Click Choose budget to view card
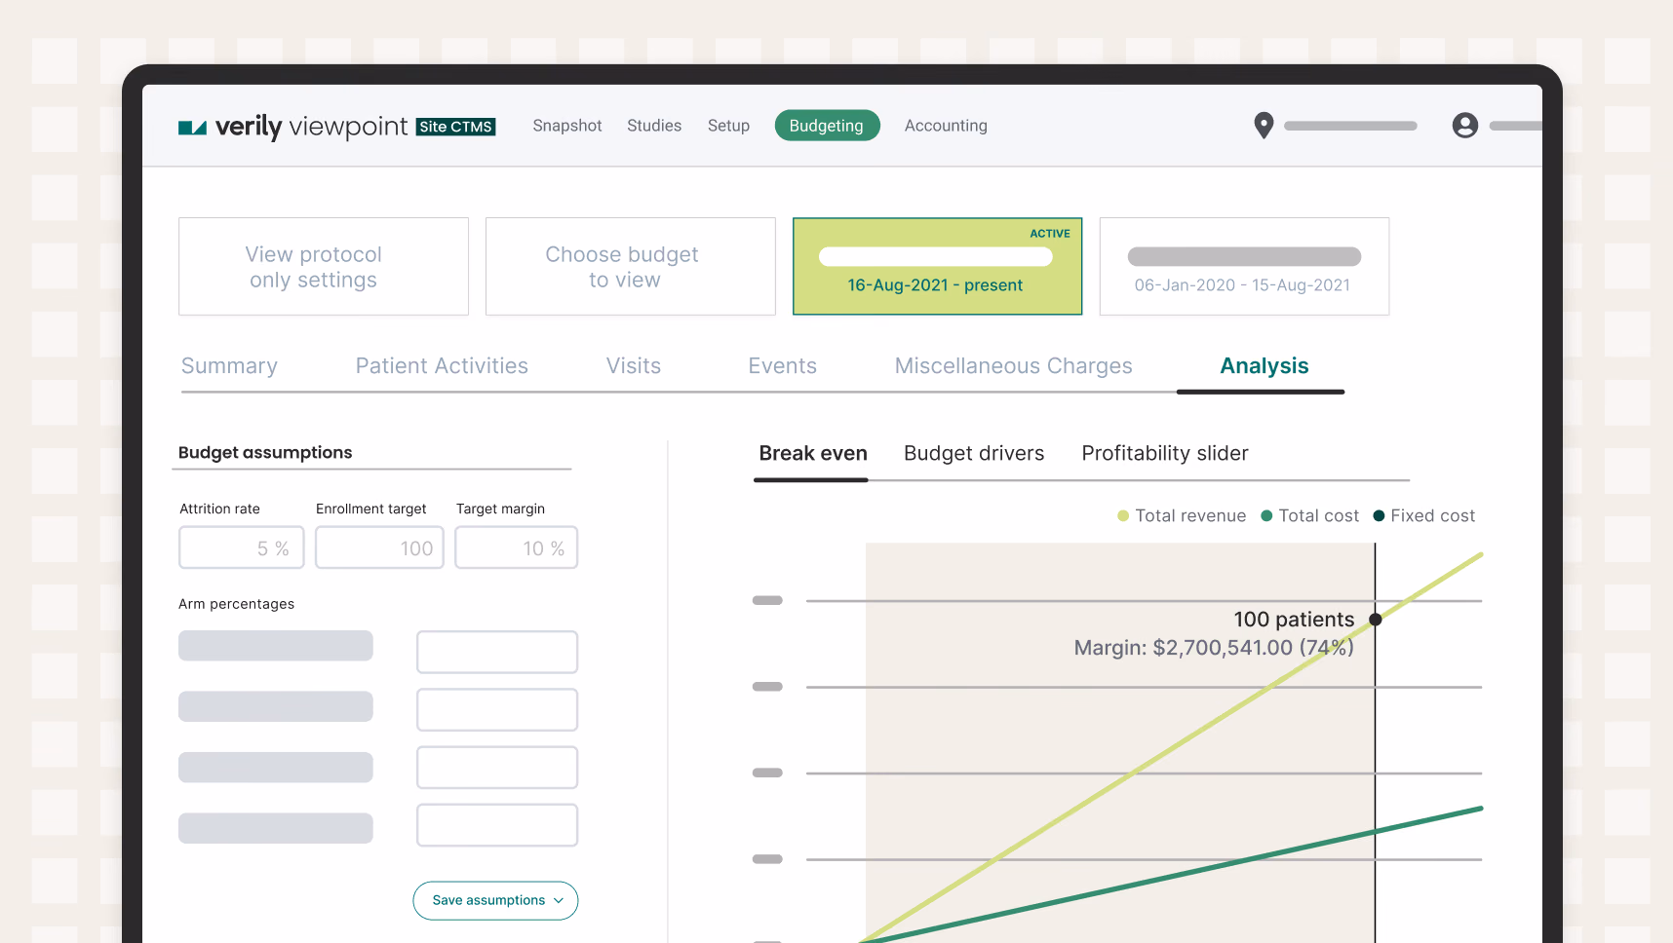 tap(631, 266)
